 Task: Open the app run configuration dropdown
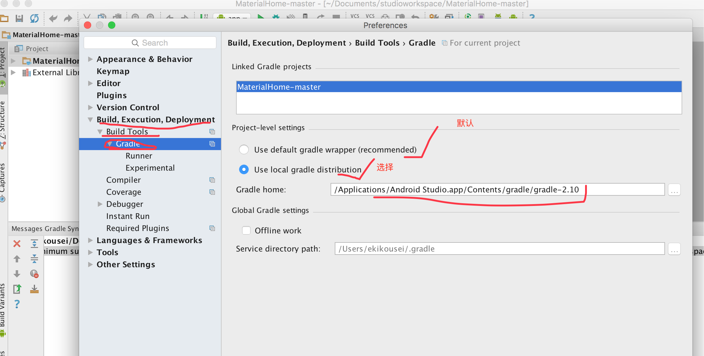[x=232, y=16]
